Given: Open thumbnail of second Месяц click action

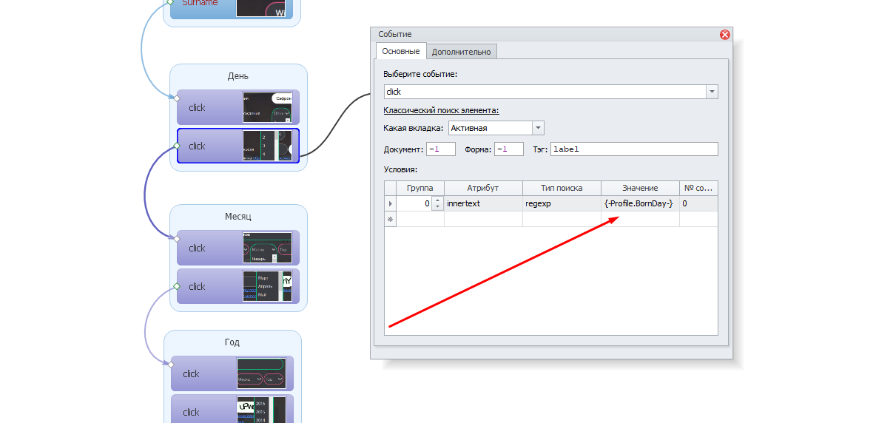Looking at the screenshot, I should [267, 286].
